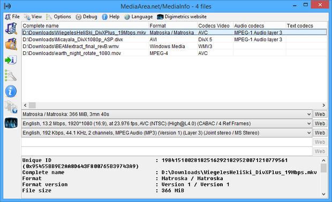The width and height of the screenshot is (332, 202).
Task: Click the Unique ID value in the details pane
Action: 224,160
